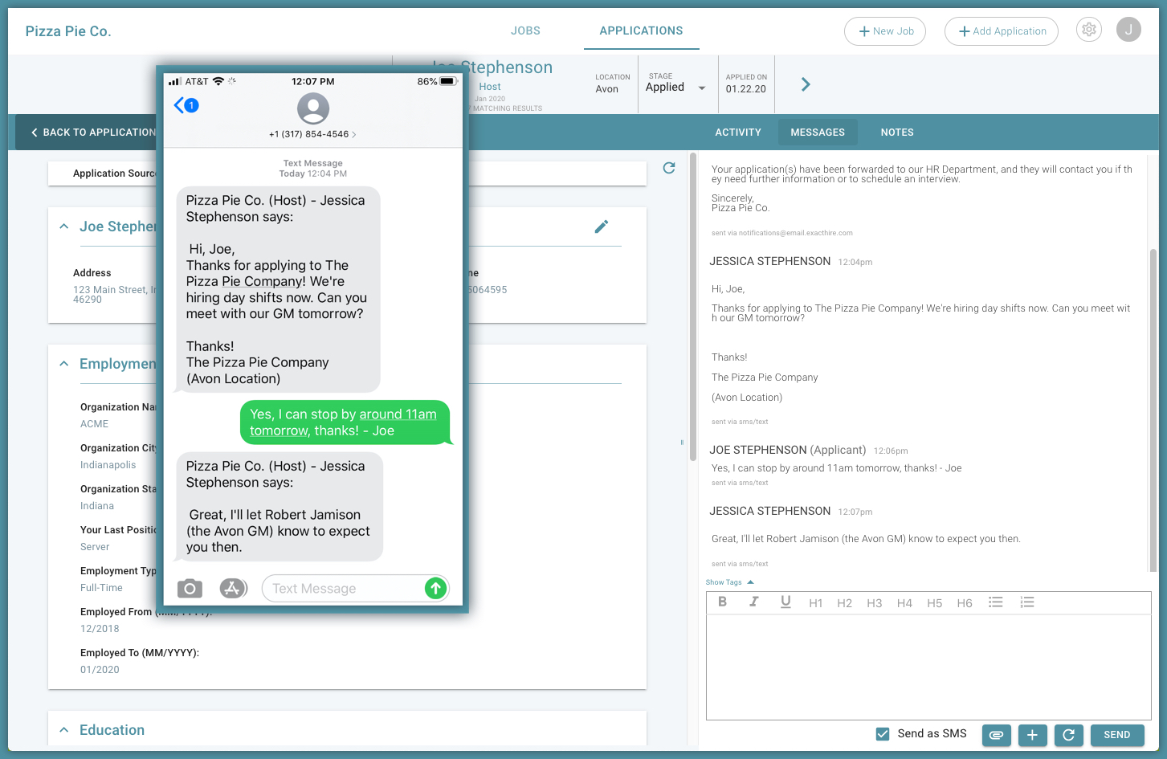Click the 12:07pm message timestamp

tap(855, 512)
